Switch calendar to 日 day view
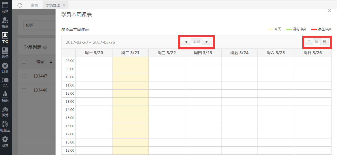Image resolution: width=337 pixels, height=155 pixels. click(x=324, y=42)
